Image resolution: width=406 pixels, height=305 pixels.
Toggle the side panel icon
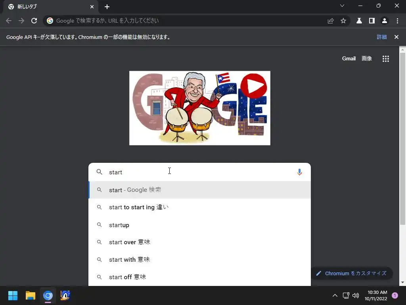[372, 21]
